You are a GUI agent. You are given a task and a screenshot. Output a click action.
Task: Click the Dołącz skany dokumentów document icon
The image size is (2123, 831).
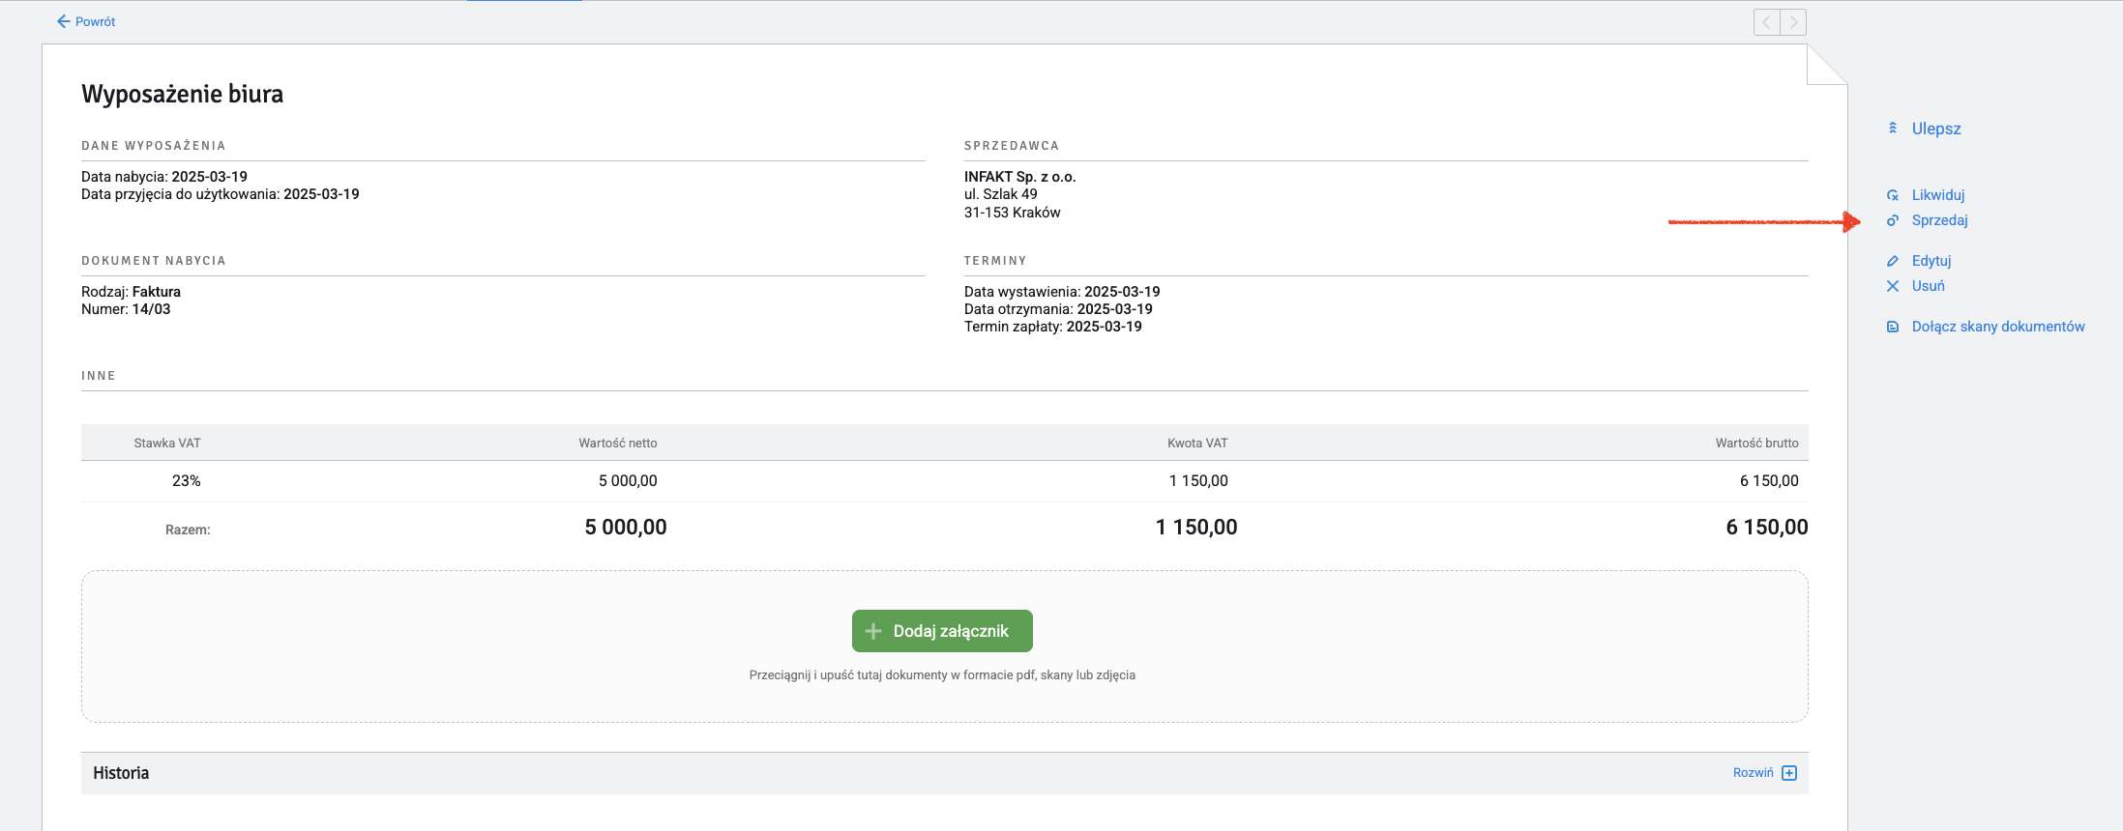pos(1893,327)
